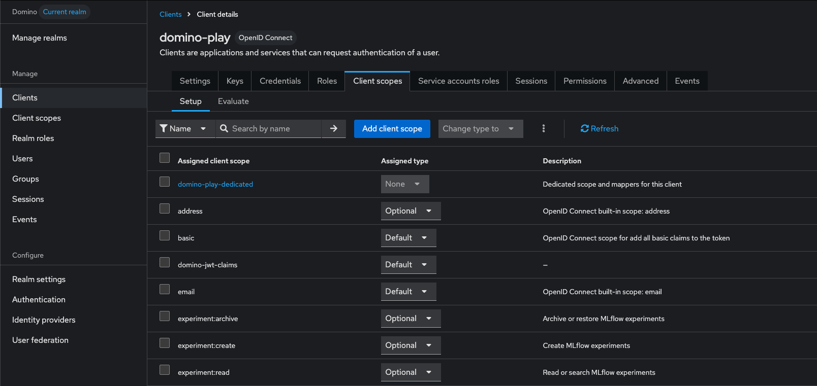Click the Current realm badge
The image size is (817, 386).
click(x=65, y=12)
